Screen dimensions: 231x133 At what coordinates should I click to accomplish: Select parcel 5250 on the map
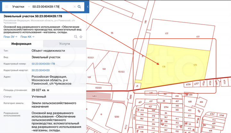117,117
